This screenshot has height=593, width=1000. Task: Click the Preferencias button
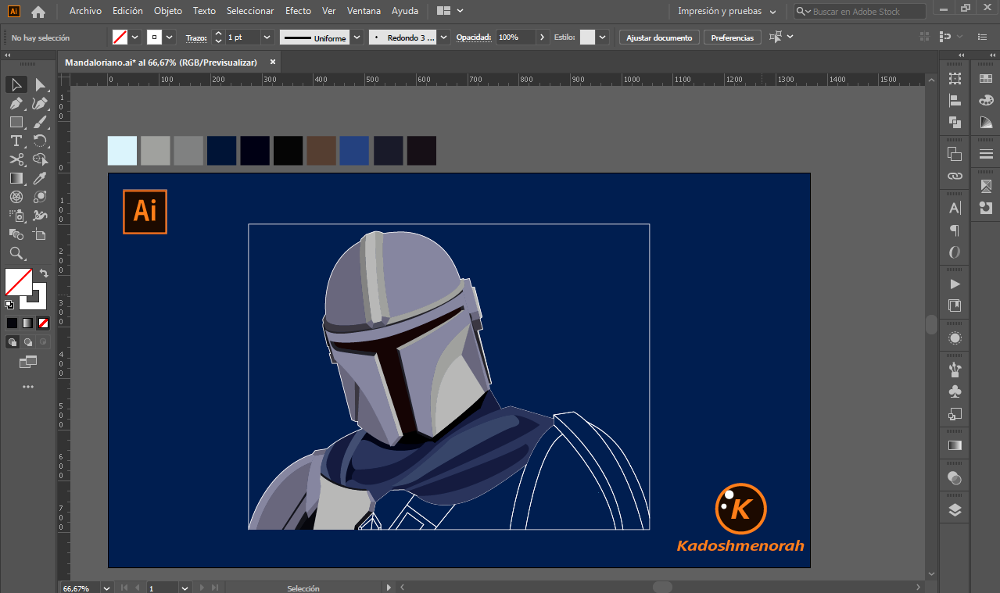(x=733, y=38)
